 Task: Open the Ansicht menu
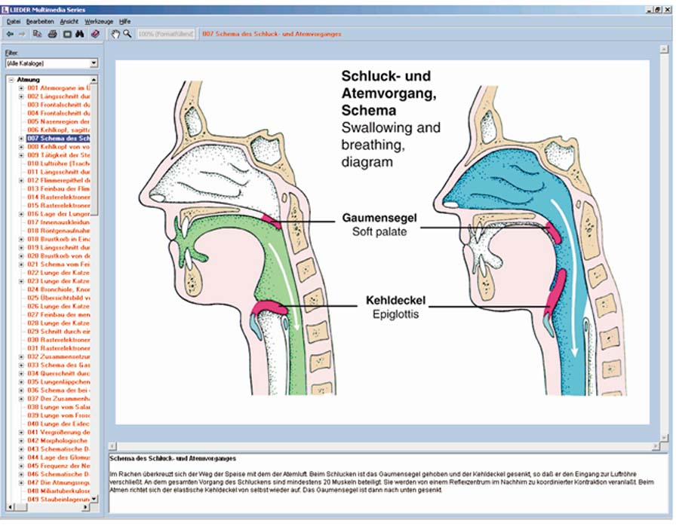(69, 22)
